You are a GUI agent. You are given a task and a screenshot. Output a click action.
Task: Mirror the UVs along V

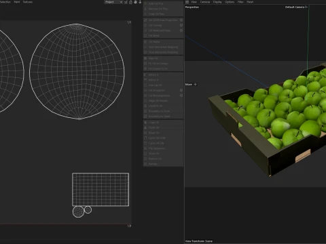[163, 80]
